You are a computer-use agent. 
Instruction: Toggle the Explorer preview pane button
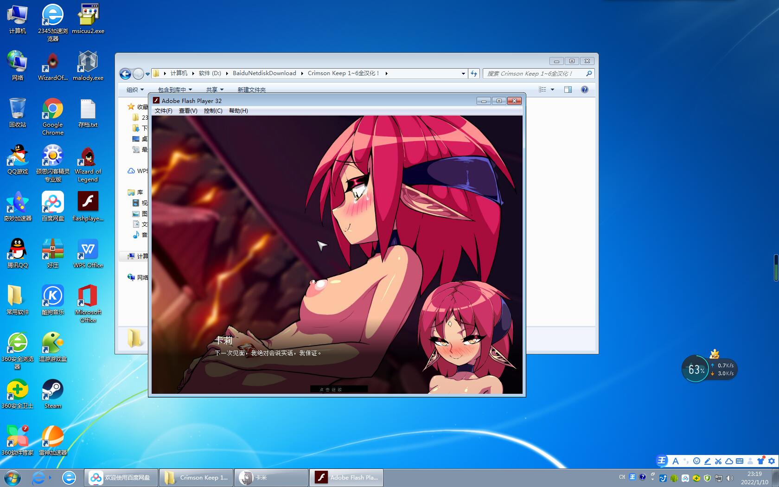point(568,90)
